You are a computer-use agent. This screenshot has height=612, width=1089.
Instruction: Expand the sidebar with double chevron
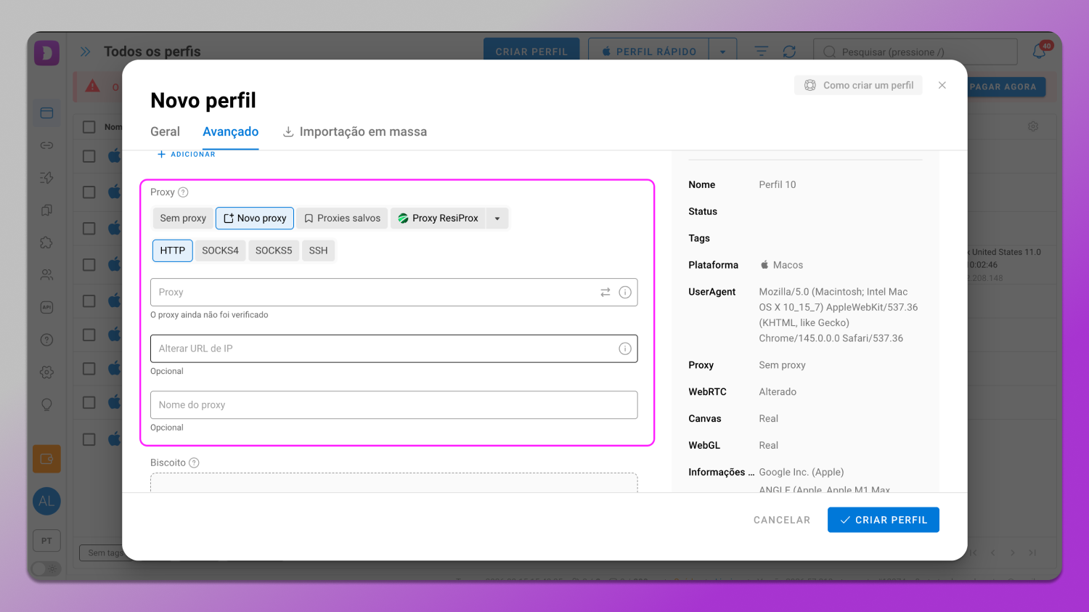click(x=86, y=52)
